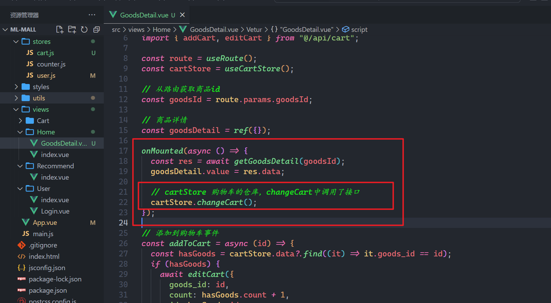Collapse the Recommend folder
This screenshot has height=303, width=551.
coord(20,166)
